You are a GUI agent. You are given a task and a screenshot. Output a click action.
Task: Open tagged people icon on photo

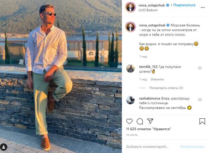(4, 147)
